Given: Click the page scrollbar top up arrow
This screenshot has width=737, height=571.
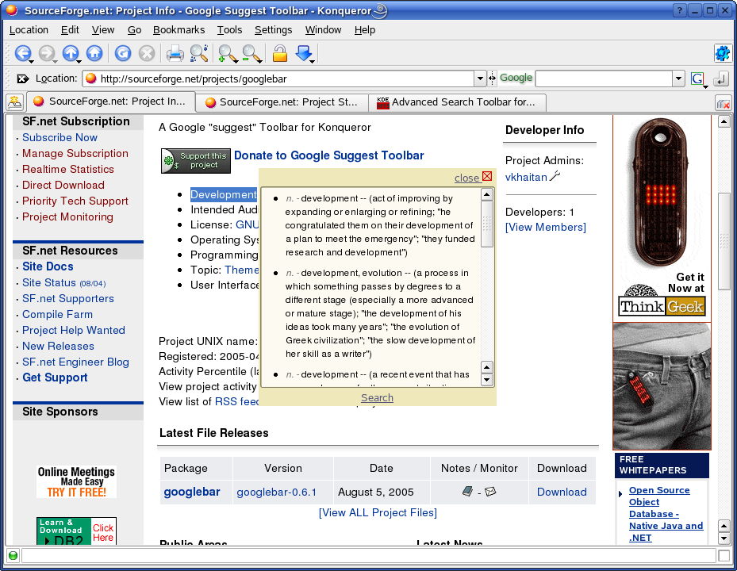Looking at the screenshot, I should pyautogui.click(x=724, y=122).
